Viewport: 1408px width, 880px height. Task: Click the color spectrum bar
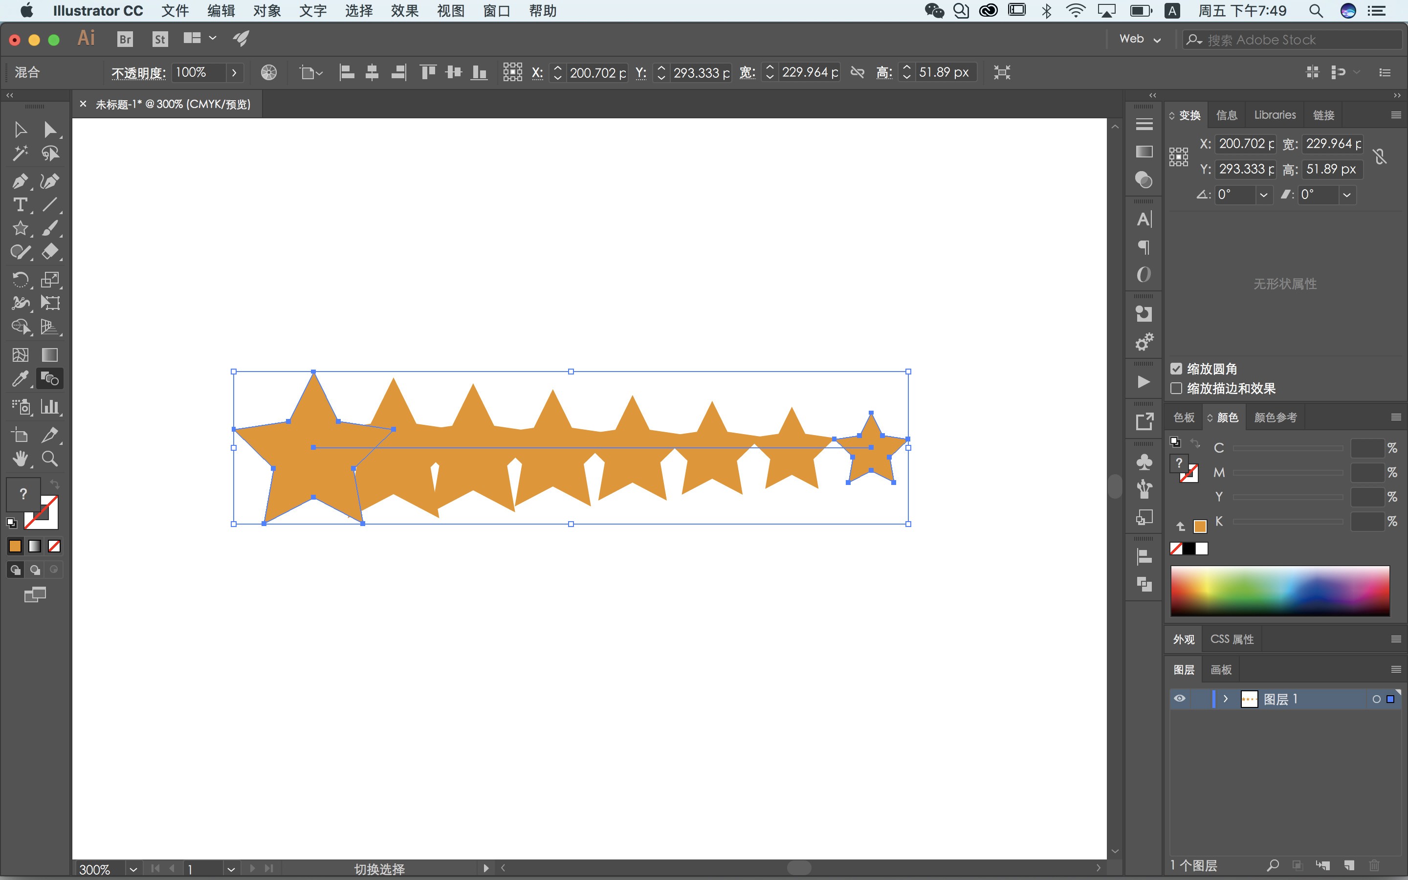(x=1280, y=591)
